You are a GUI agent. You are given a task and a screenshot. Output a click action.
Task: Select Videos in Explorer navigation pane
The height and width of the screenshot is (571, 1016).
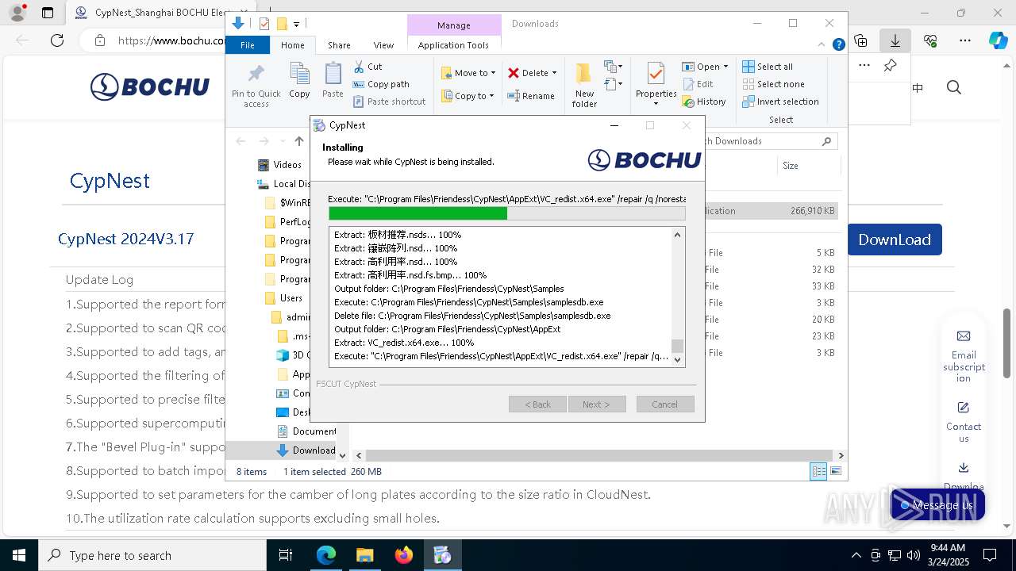pos(280,165)
